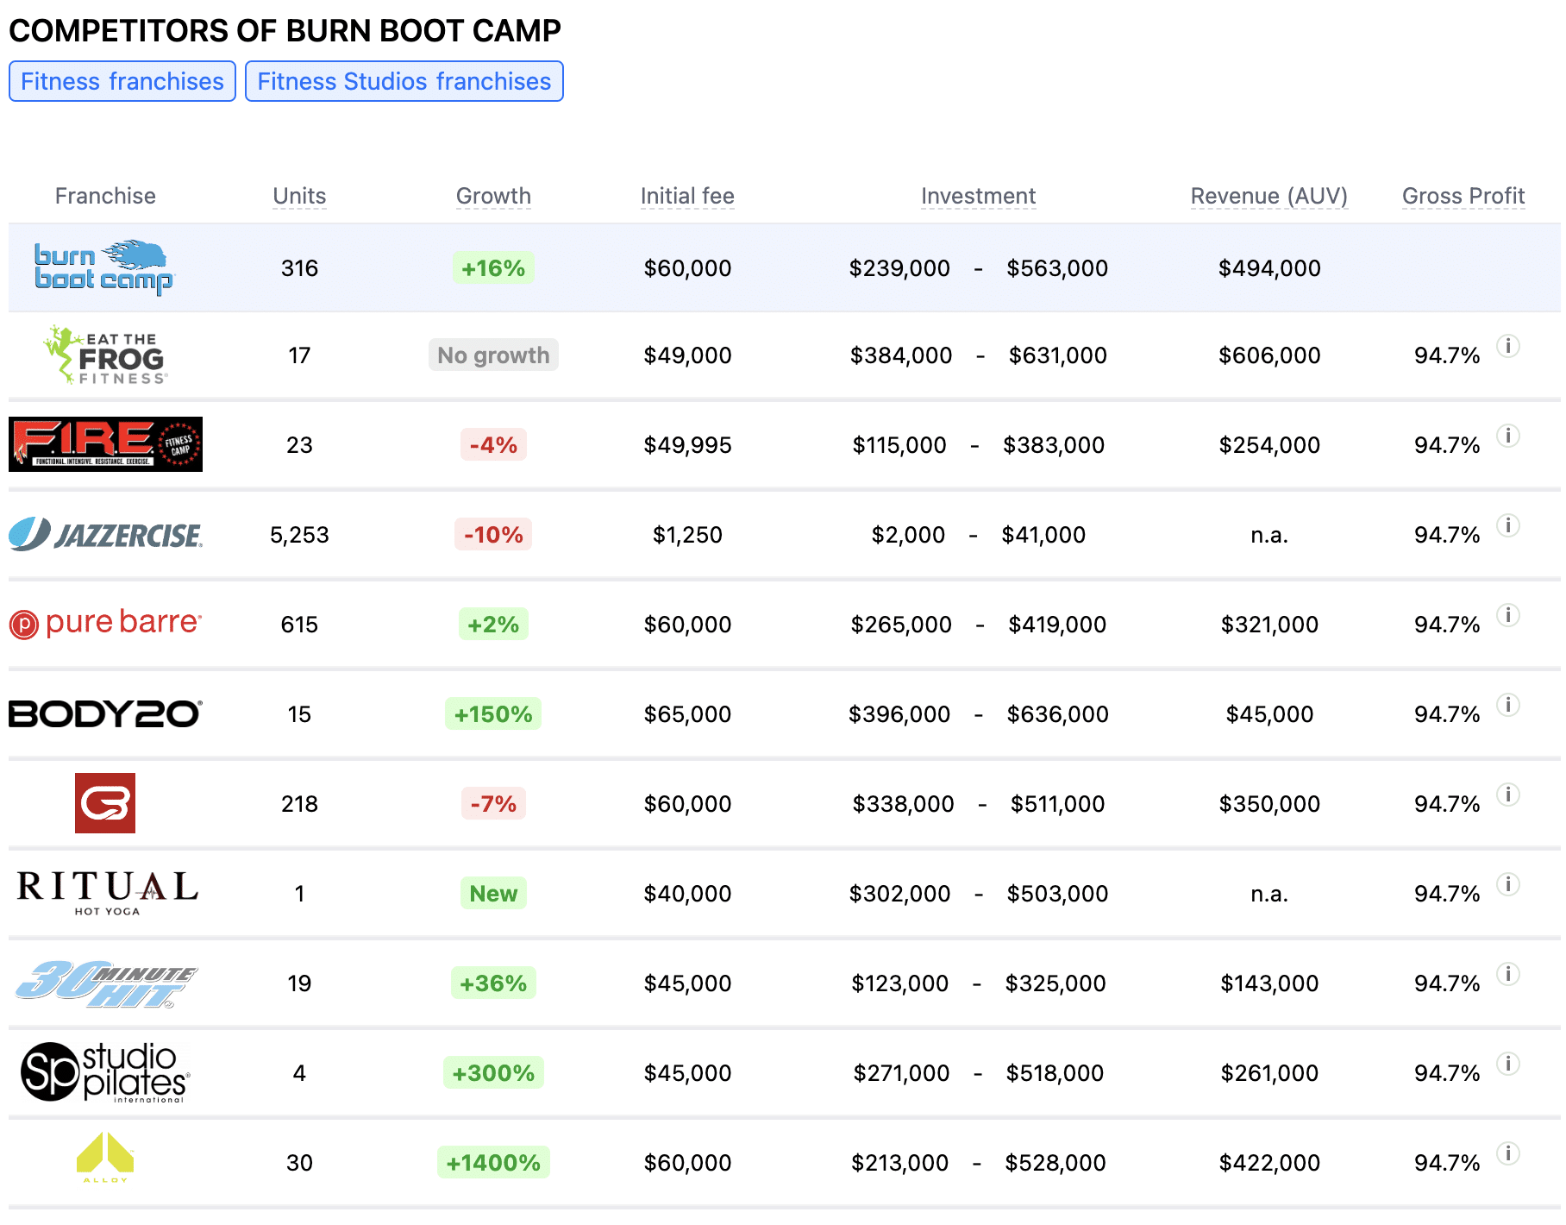Open the Studio Pilates logo
1566x1225 pixels.
coord(105,1072)
